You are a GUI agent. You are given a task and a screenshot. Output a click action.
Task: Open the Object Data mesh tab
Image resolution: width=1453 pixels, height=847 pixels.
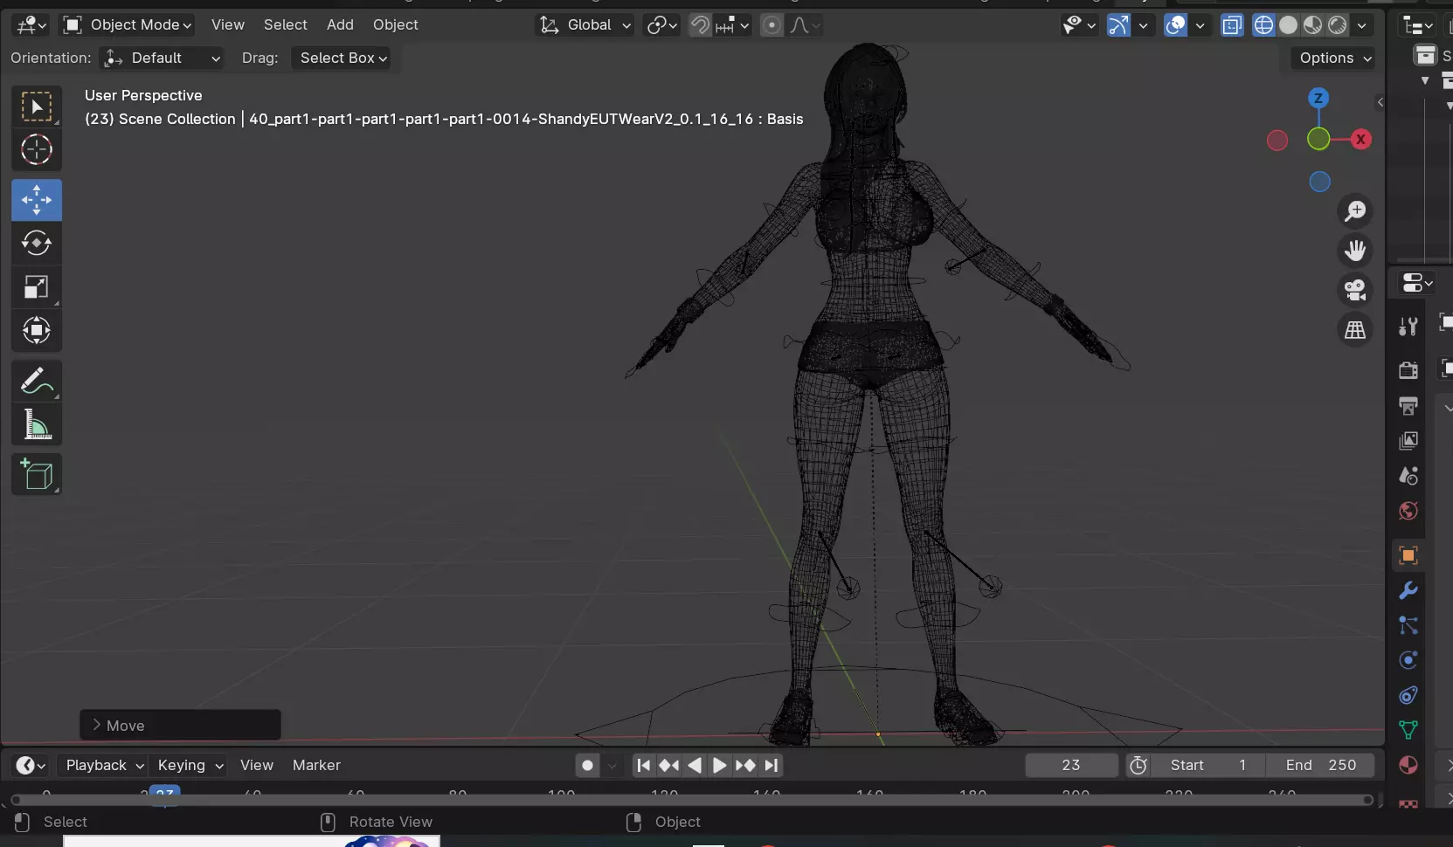click(1408, 730)
